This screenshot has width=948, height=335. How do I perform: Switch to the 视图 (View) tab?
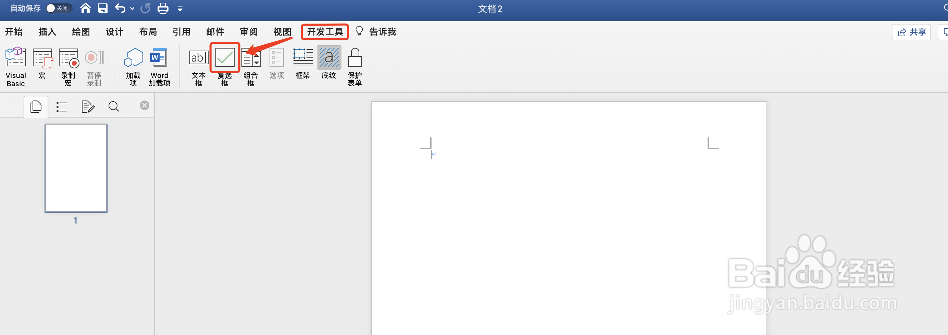pyautogui.click(x=282, y=32)
